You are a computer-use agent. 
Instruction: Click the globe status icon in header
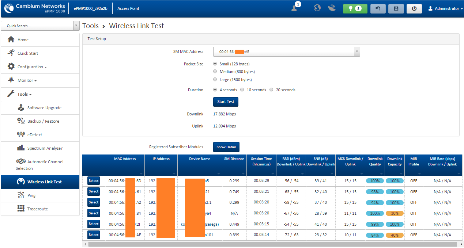pos(317,8)
